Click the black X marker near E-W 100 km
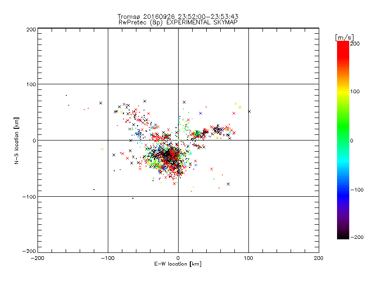The image size is (375, 281). [x=249, y=111]
